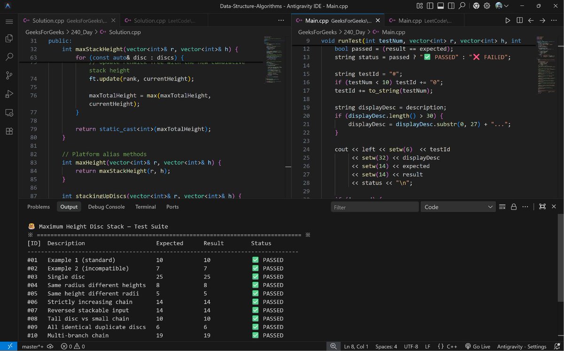
Task: Open the Search view in the activity bar
Action: [x=9, y=57]
